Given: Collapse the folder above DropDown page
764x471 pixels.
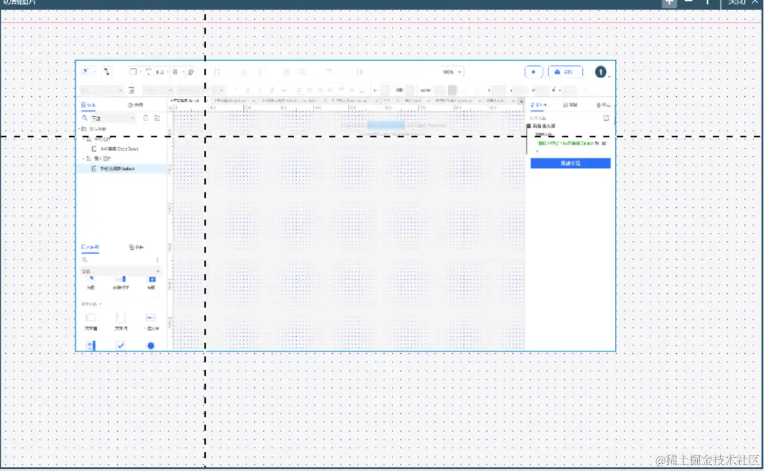Looking at the screenshot, I should [84, 139].
